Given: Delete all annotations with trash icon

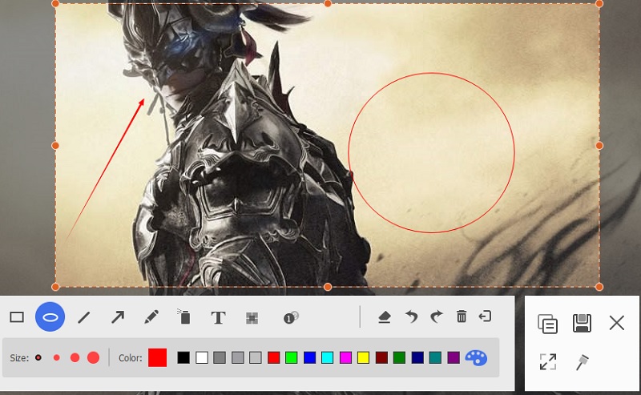Looking at the screenshot, I should pyautogui.click(x=462, y=316).
